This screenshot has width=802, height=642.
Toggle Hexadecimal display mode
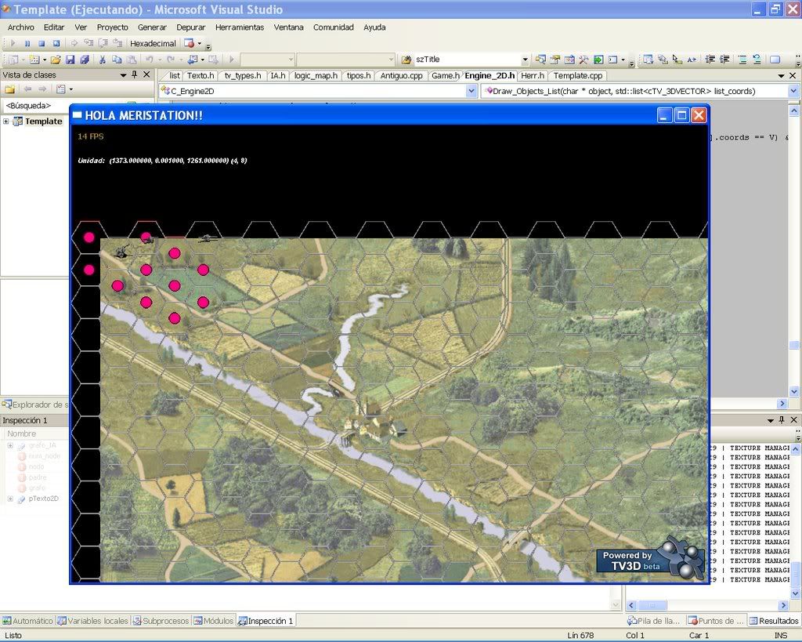click(153, 44)
